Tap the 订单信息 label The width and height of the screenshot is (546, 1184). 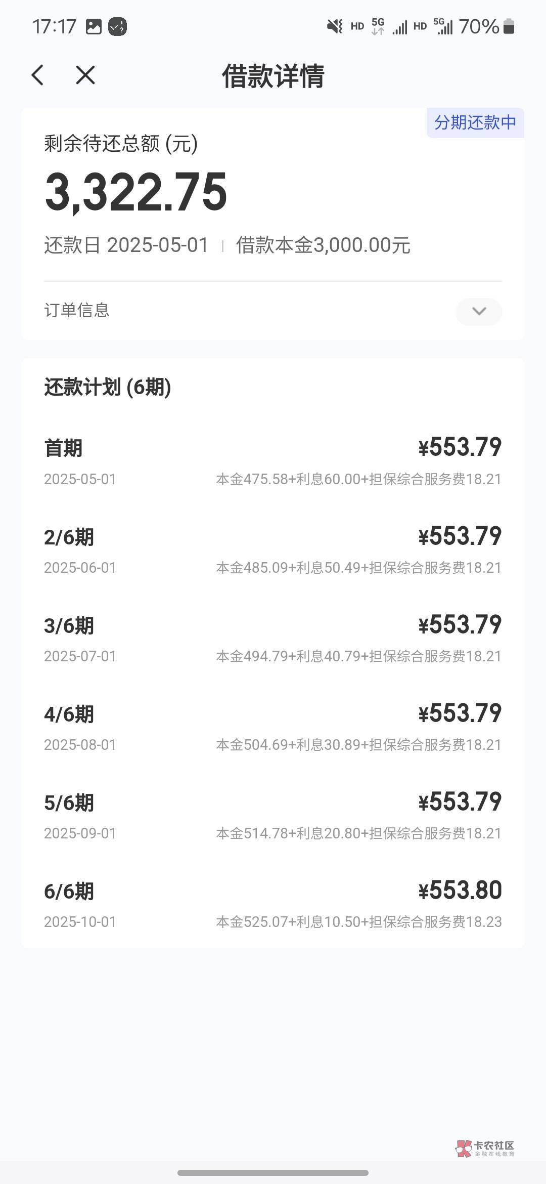click(x=77, y=310)
